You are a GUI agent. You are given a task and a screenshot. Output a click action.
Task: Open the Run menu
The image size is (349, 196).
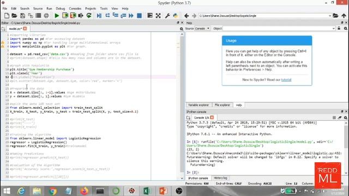(x=49, y=9)
